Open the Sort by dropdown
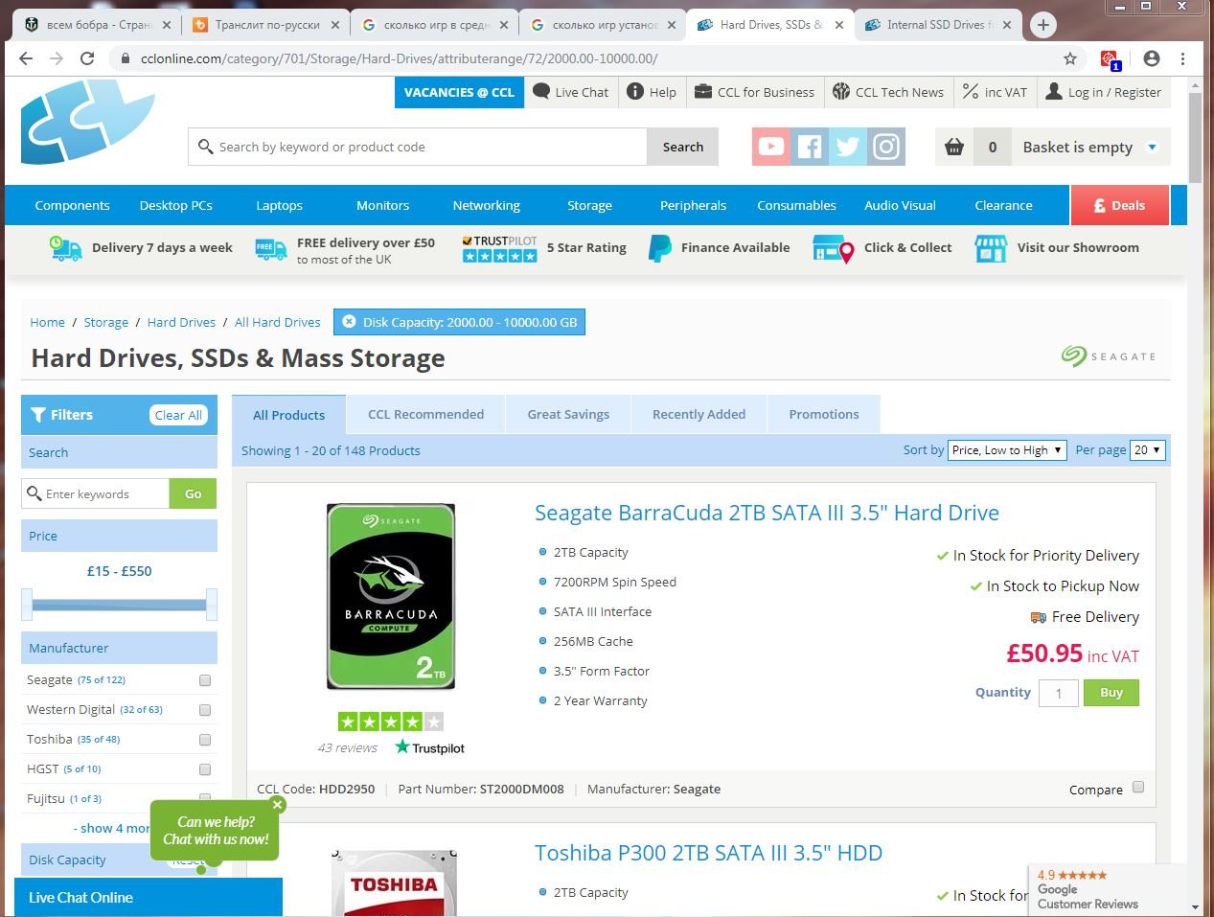This screenshot has height=917, width=1214. (1007, 450)
